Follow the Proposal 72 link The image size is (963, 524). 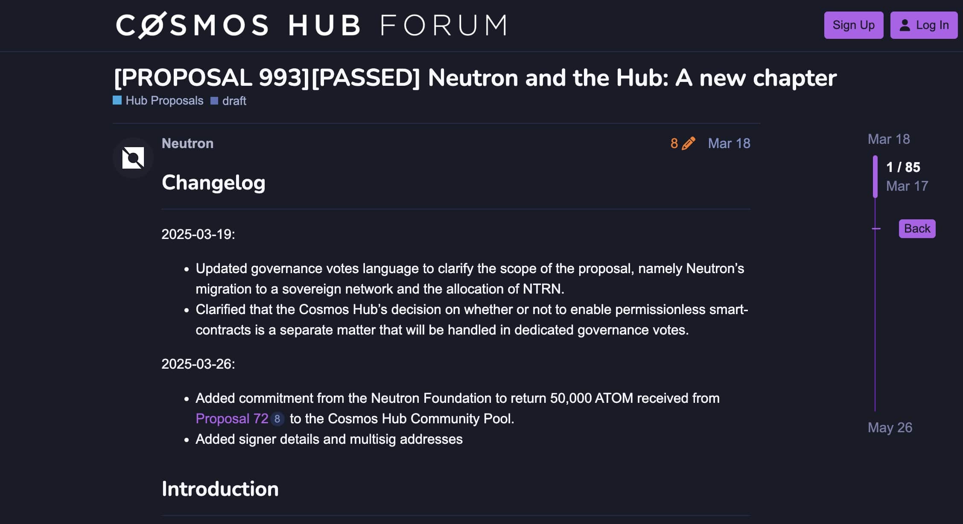pos(232,419)
